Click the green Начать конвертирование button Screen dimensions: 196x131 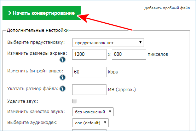click(x=41, y=13)
